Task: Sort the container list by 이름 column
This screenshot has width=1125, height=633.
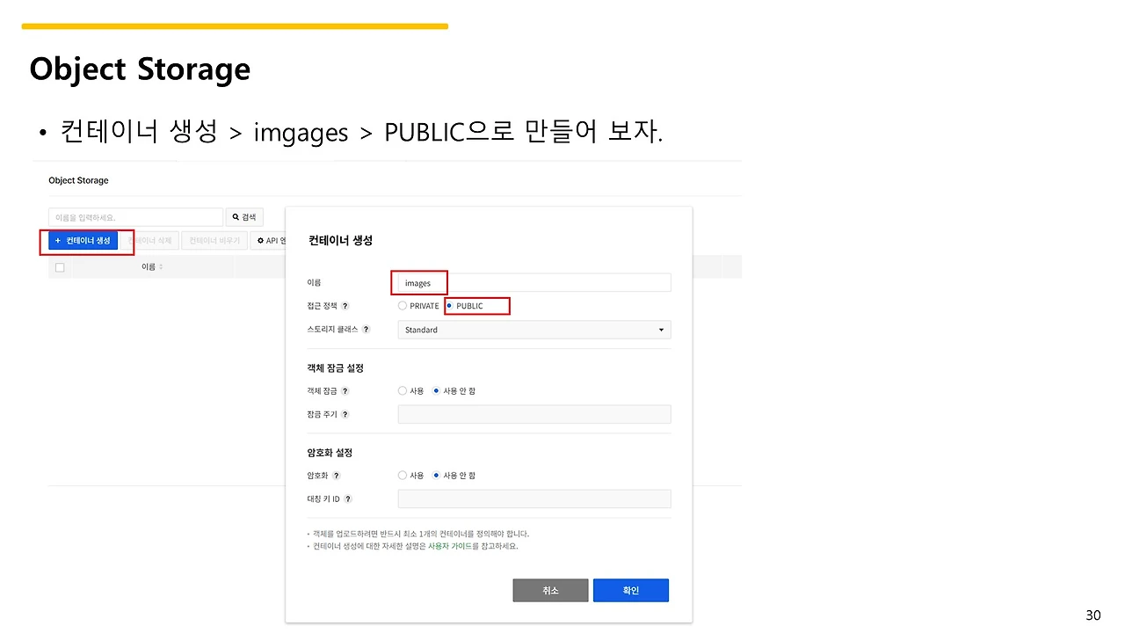Action: pos(149,266)
